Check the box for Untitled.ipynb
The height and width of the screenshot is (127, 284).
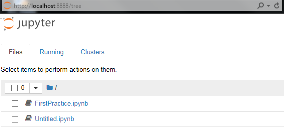[x=15, y=119]
